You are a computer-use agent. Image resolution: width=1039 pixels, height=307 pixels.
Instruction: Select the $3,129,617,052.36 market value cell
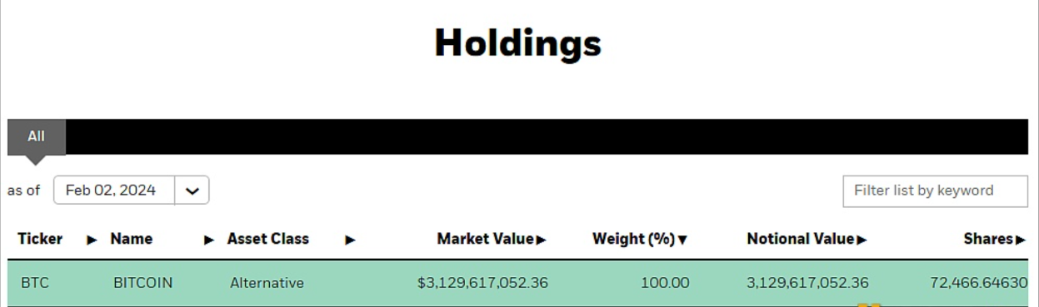[482, 283]
